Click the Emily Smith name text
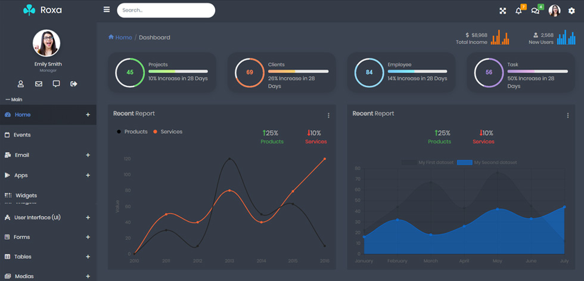 [x=48, y=64]
